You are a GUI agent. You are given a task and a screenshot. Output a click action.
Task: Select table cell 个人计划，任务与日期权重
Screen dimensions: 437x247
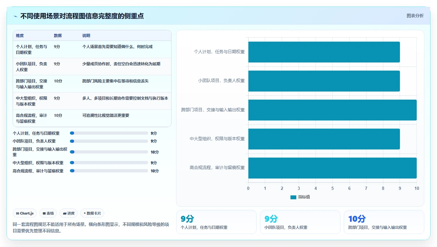click(x=32, y=49)
